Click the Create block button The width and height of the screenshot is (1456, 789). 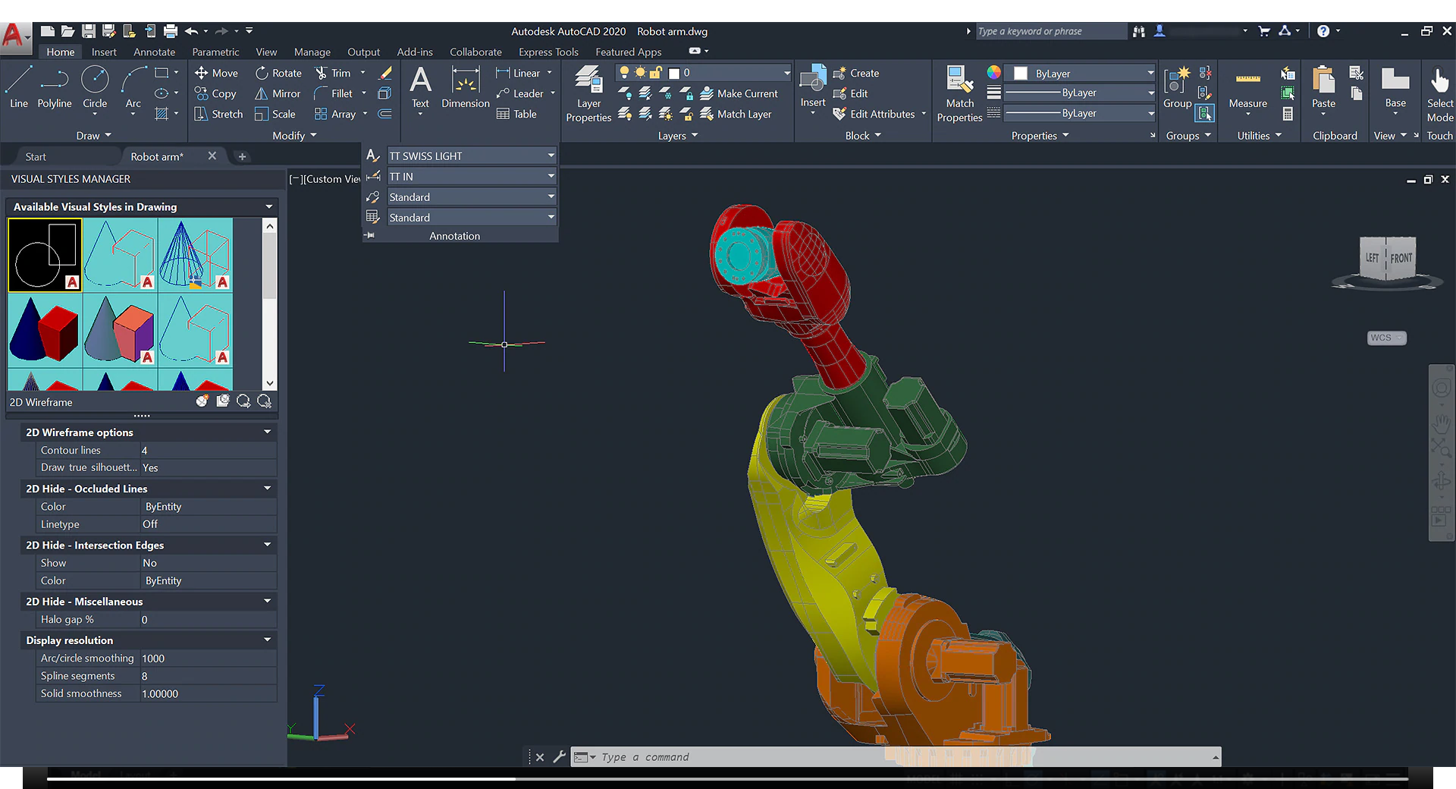pos(856,73)
